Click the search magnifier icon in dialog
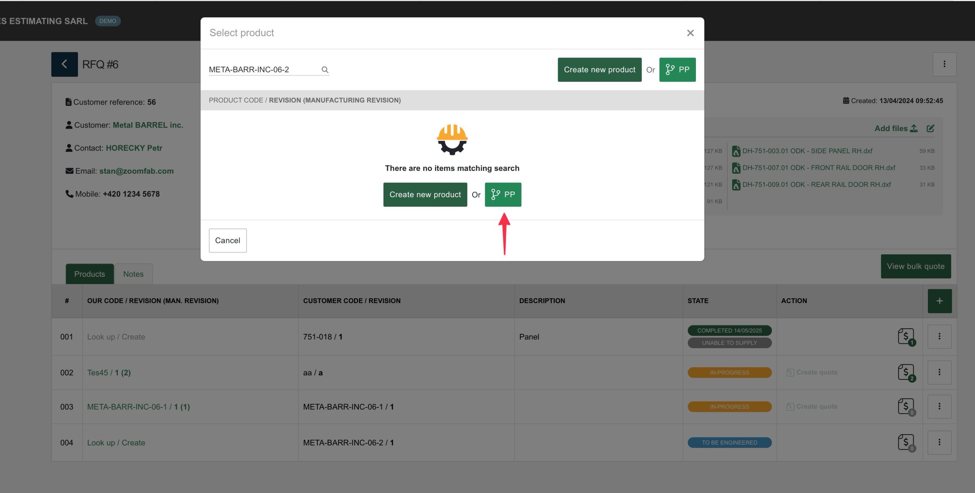 [325, 70]
